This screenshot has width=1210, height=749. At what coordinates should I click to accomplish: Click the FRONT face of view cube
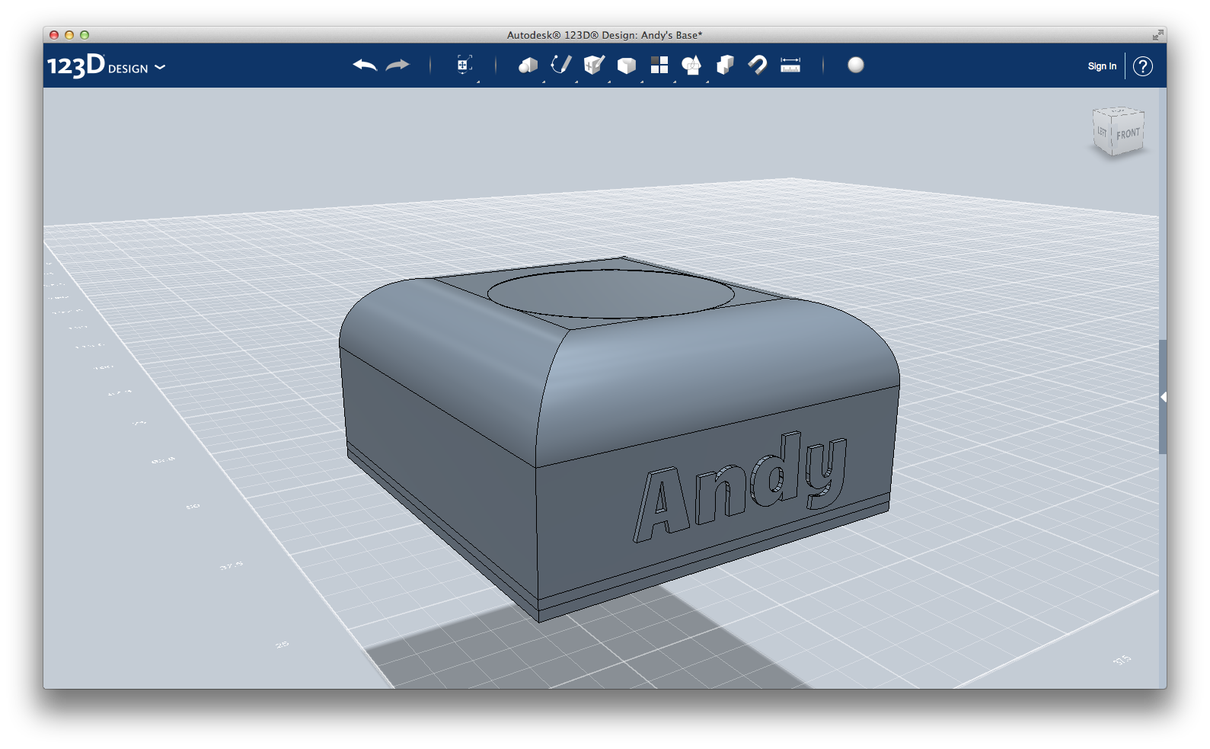point(1128,133)
